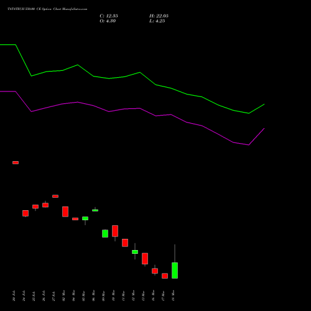This screenshot has width=311, height=311.
Task: Click the red candle for 25 Feb
Action: click(35, 207)
